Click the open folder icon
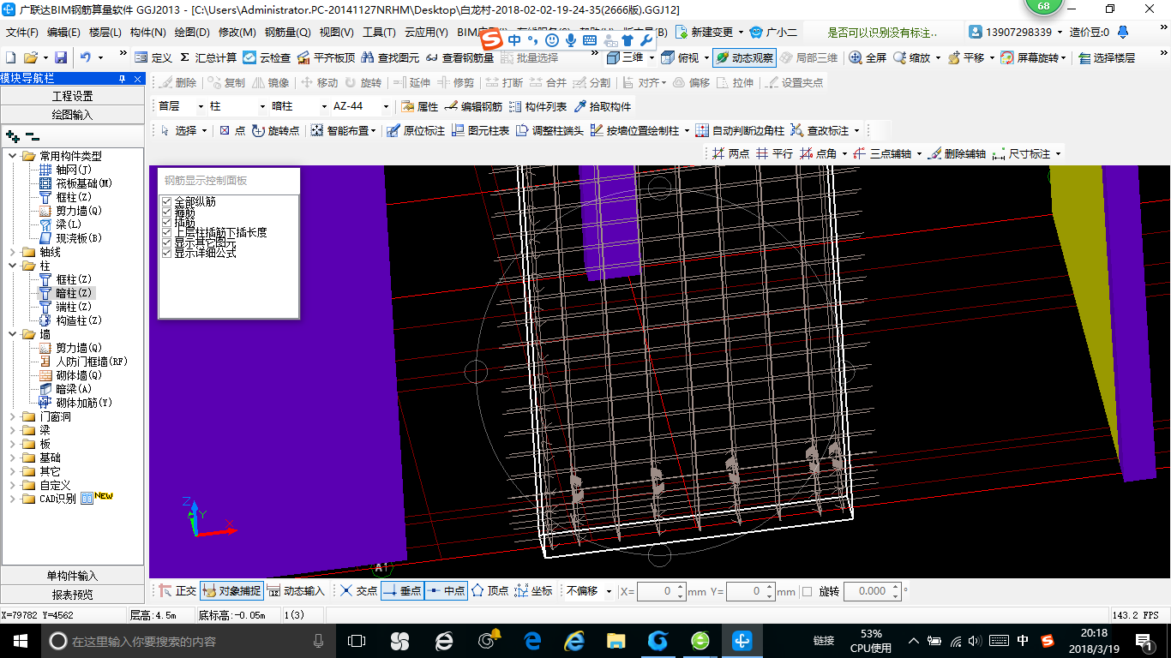Image resolution: width=1171 pixels, height=658 pixels. (x=30, y=57)
